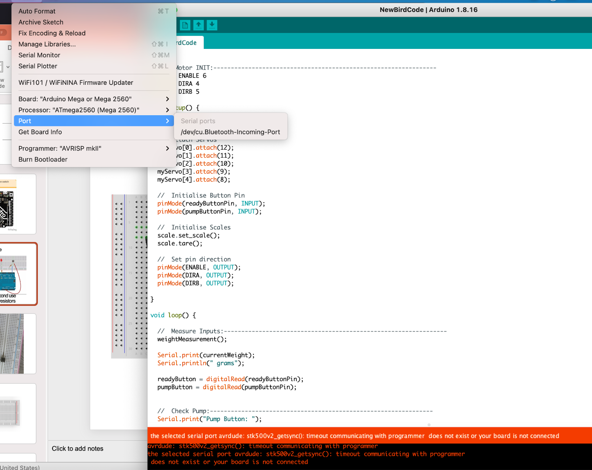
Task: Select Manage Libraries menu item
Action: coord(47,44)
